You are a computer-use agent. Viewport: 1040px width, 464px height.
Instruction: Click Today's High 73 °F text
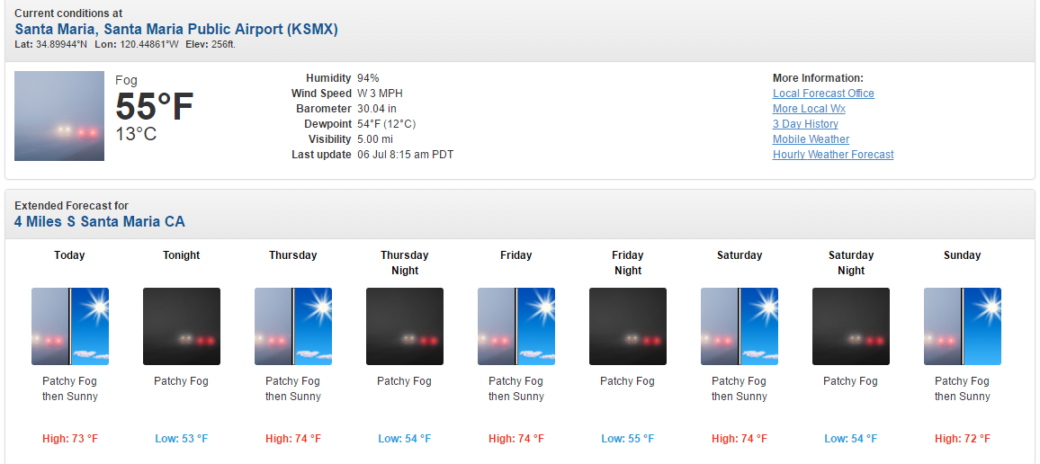(x=69, y=439)
